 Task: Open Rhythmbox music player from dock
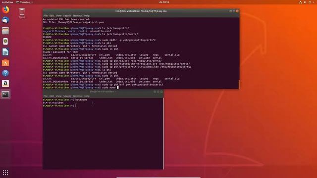[x=5, y=42]
